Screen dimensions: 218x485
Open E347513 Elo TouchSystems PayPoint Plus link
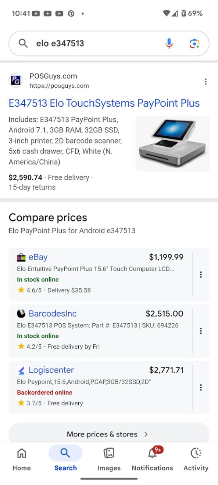click(104, 103)
